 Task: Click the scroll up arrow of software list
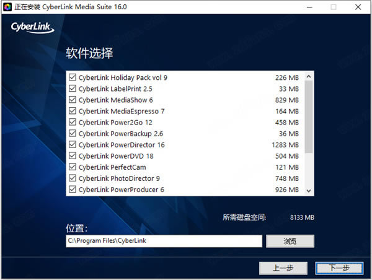[x=309, y=75]
